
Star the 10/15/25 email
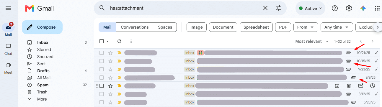tap(110, 61)
